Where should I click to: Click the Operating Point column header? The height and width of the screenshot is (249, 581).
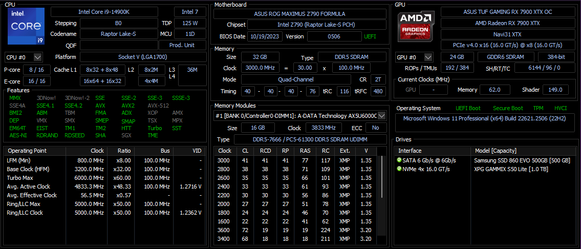[x=34, y=151]
